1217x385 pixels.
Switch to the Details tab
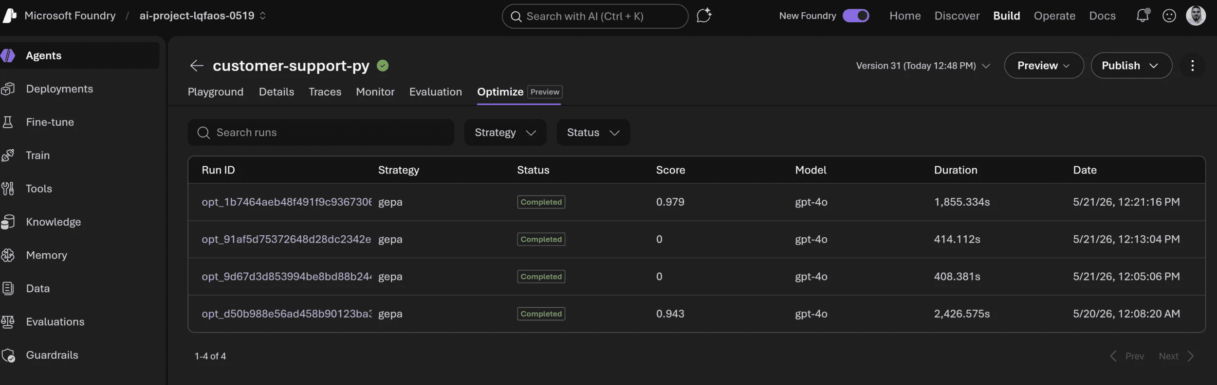tap(277, 92)
